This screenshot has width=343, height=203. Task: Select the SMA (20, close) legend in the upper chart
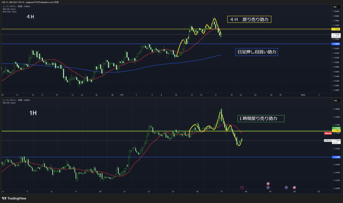tap(9, 9)
